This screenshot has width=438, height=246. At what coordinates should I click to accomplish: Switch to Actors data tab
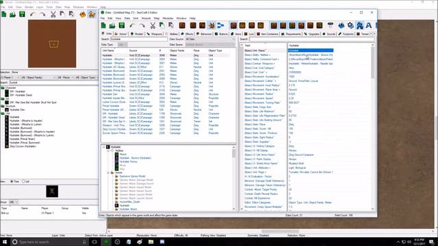120,34
